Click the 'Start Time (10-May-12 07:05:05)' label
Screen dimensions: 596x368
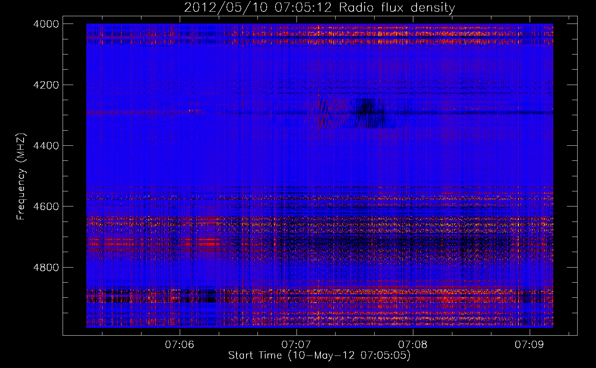pyautogui.click(x=319, y=355)
